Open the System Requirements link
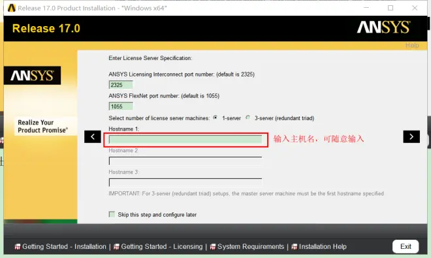Screen dimensions: 431x258 [x=251, y=246]
